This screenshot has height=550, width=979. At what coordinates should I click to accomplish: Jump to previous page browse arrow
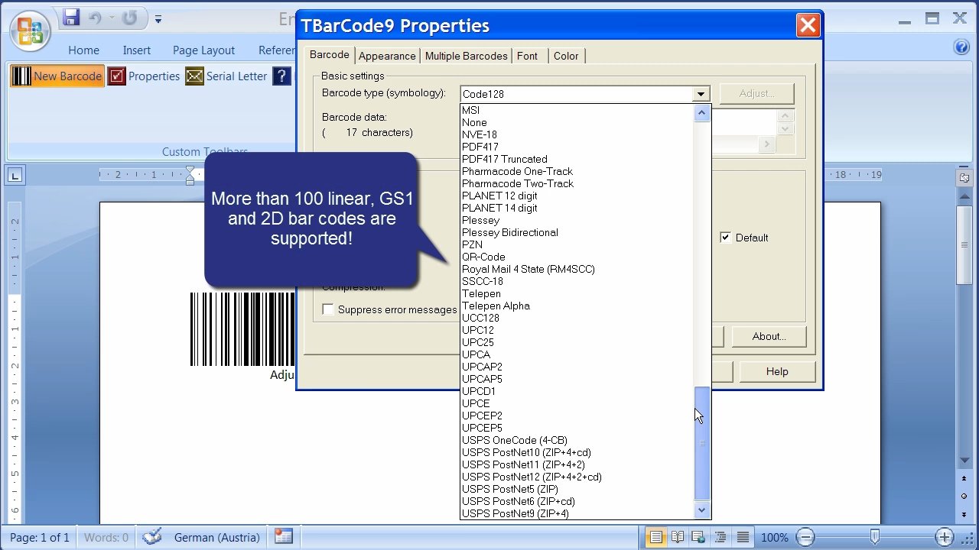coord(964,478)
